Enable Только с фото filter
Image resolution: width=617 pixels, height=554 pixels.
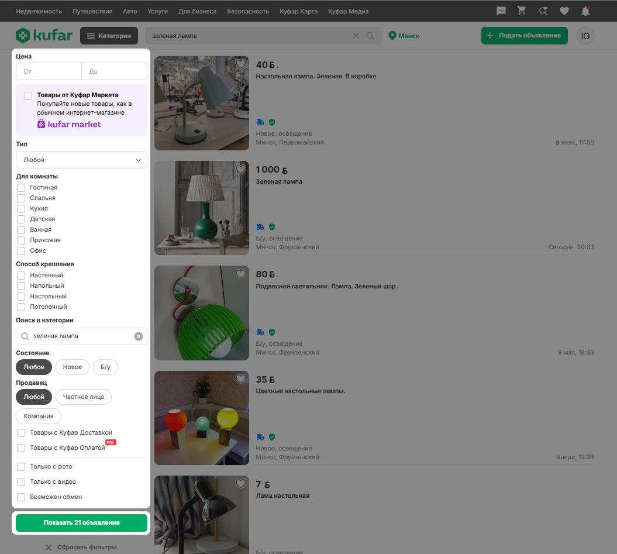point(21,467)
